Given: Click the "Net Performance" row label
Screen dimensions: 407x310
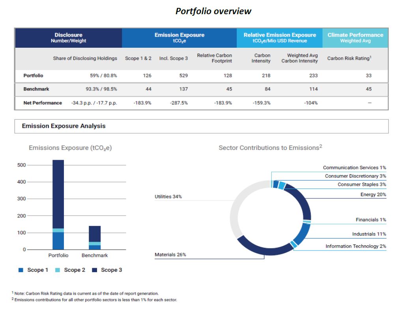Looking at the screenshot, I should (x=43, y=103).
